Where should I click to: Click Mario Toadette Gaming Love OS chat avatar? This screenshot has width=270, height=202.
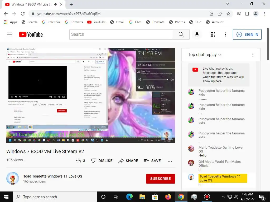click(191, 149)
